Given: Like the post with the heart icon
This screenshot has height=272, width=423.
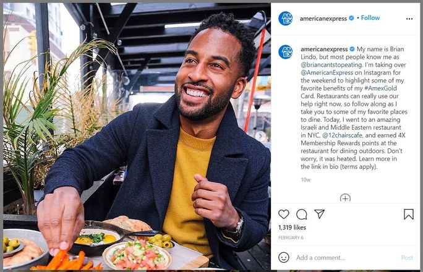Looking at the screenshot, I should click(x=283, y=215).
